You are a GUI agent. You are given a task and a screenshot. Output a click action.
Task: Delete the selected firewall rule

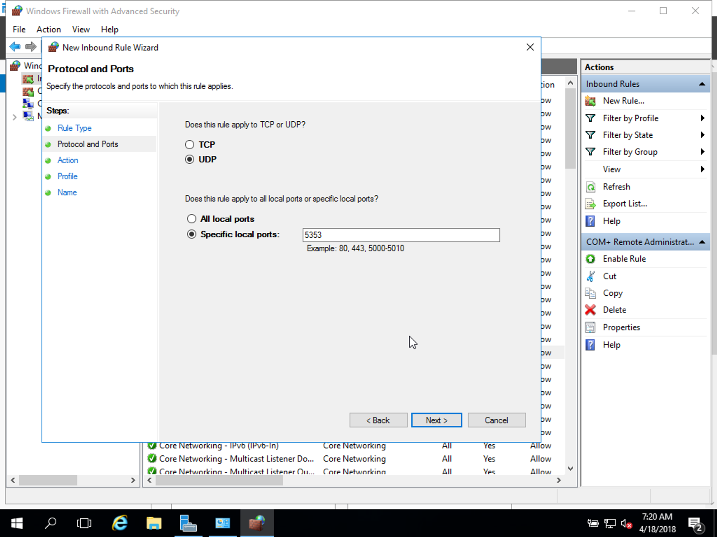[614, 310]
